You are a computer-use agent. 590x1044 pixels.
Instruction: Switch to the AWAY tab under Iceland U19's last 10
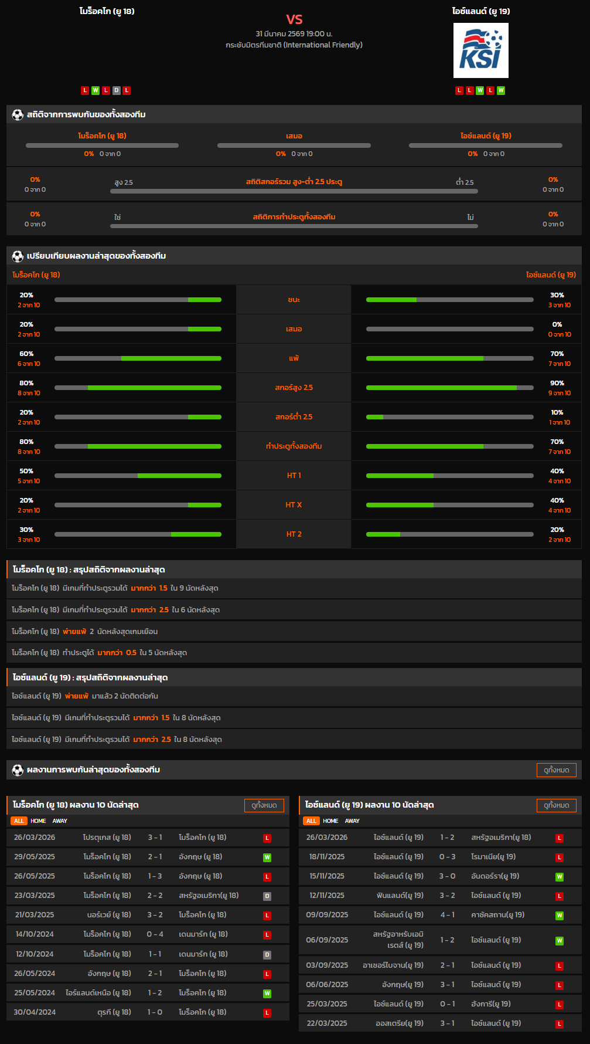(x=352, y=821)
